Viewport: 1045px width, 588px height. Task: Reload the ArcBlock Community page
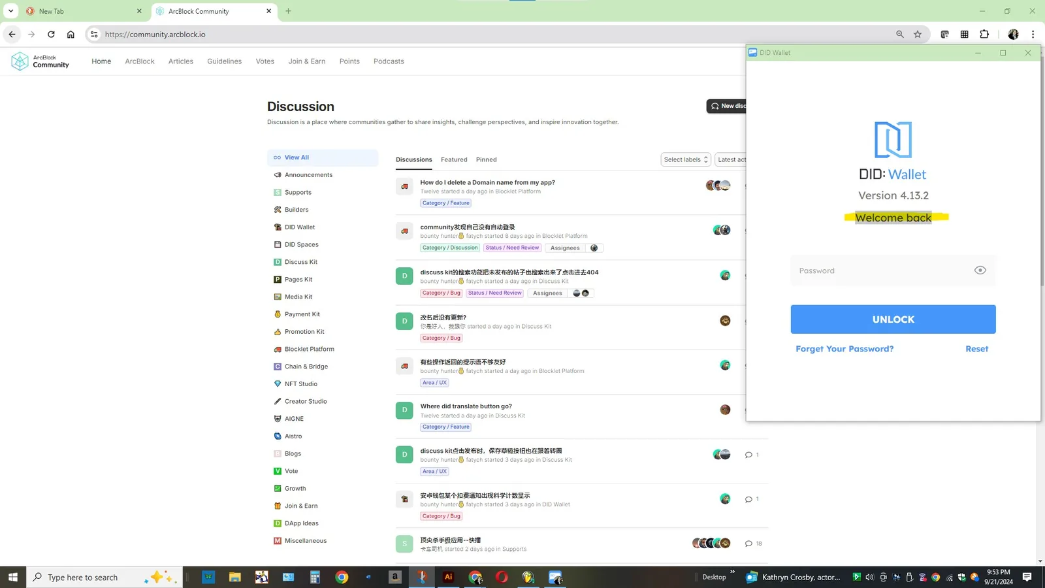pyautogui.click(x=51, y=35)
